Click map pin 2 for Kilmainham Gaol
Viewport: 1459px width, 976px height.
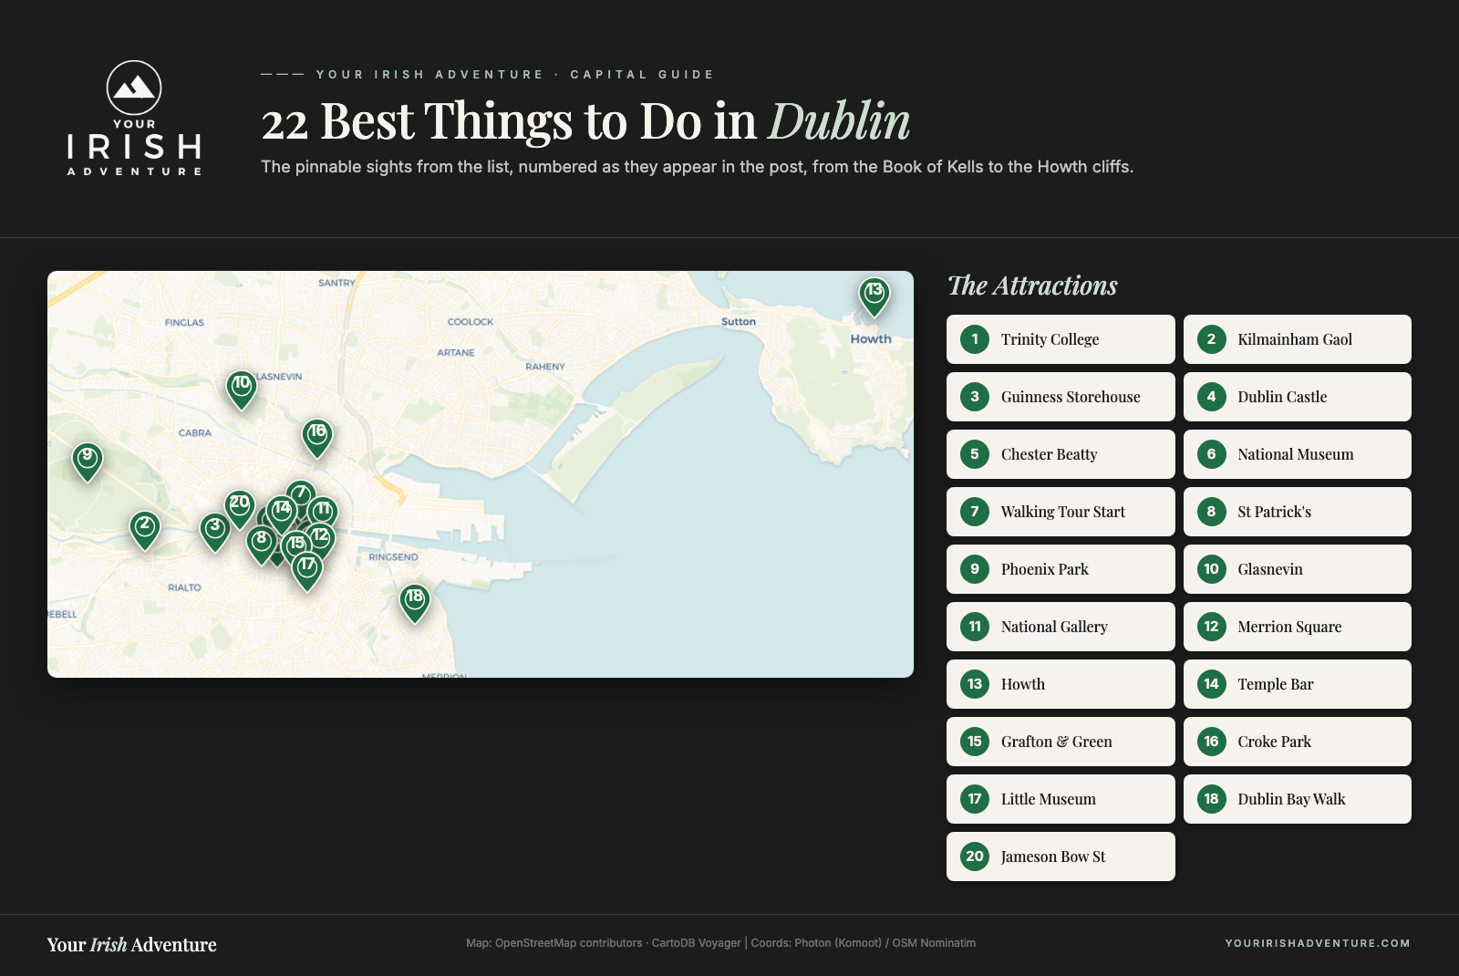[x=145, y=529]
